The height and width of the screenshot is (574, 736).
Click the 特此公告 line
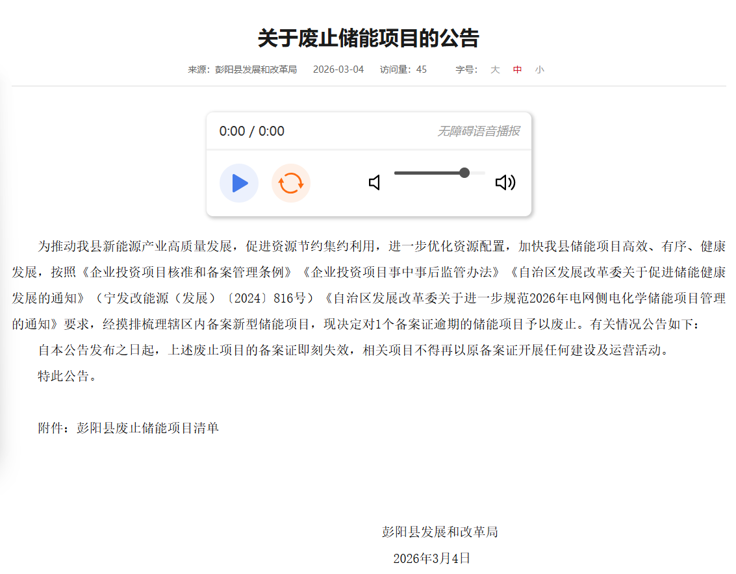point(67,376)
